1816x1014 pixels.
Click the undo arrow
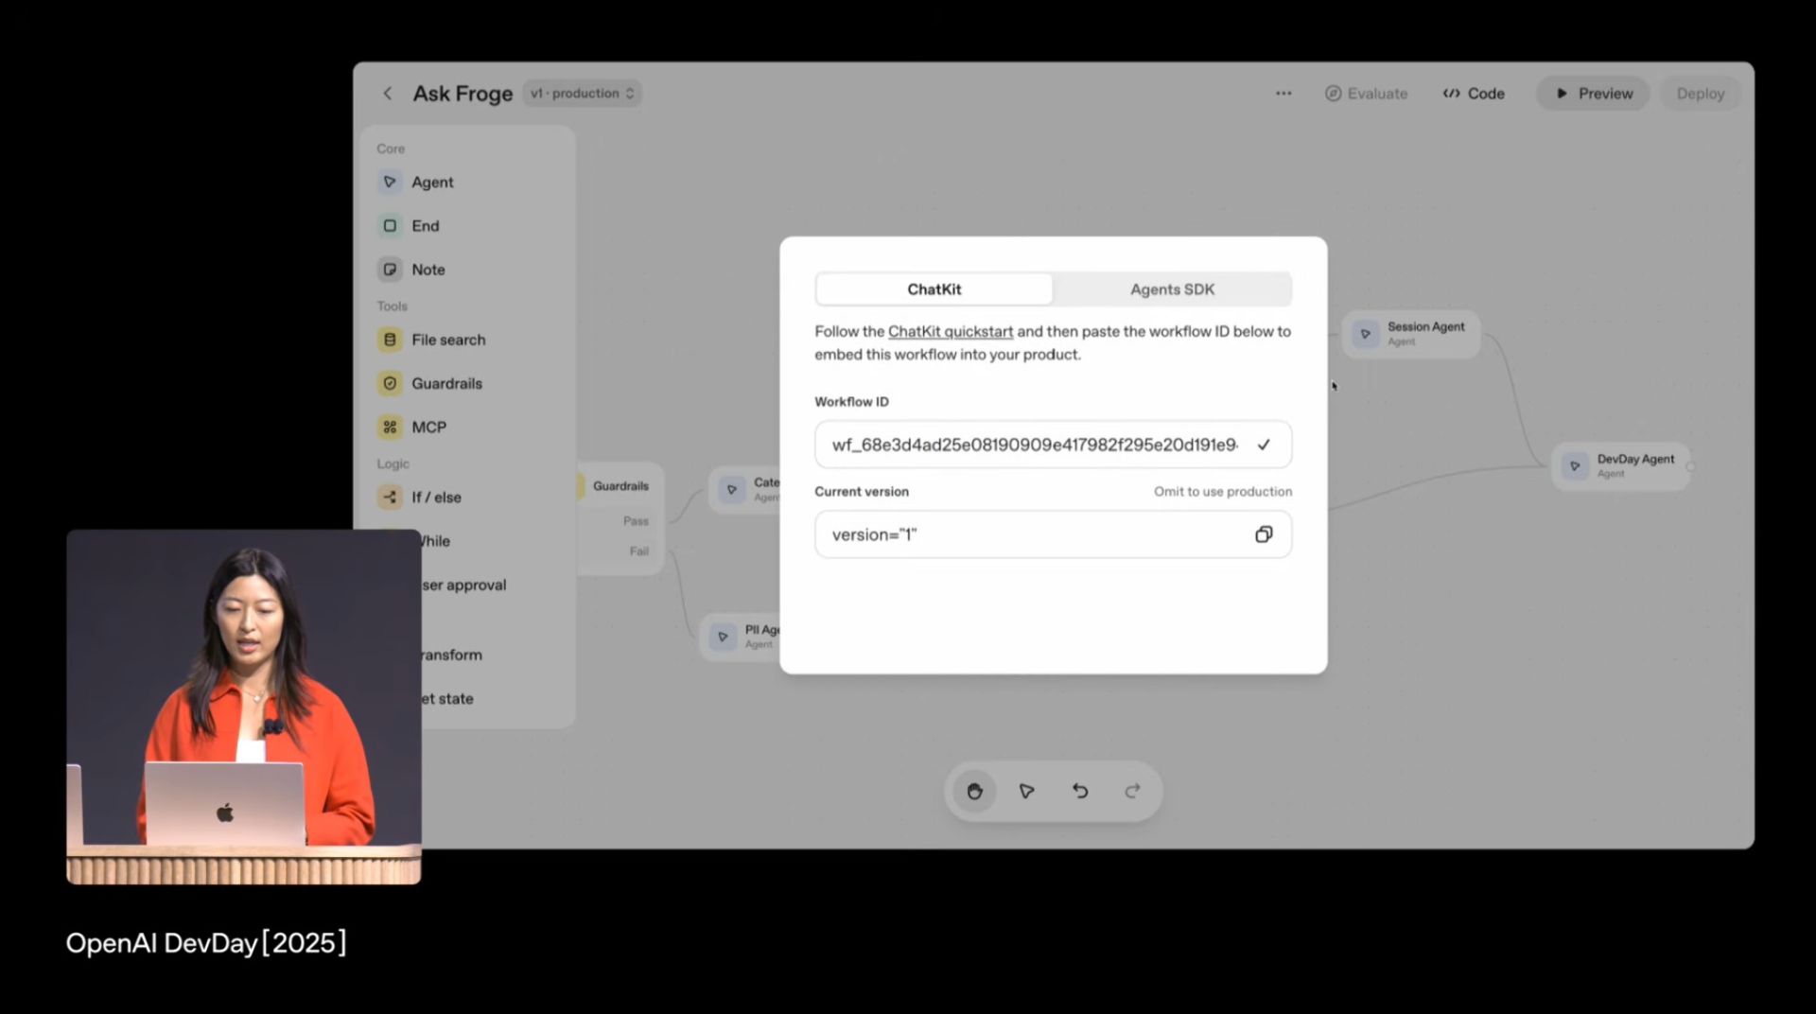click(x=1080, y=791)
